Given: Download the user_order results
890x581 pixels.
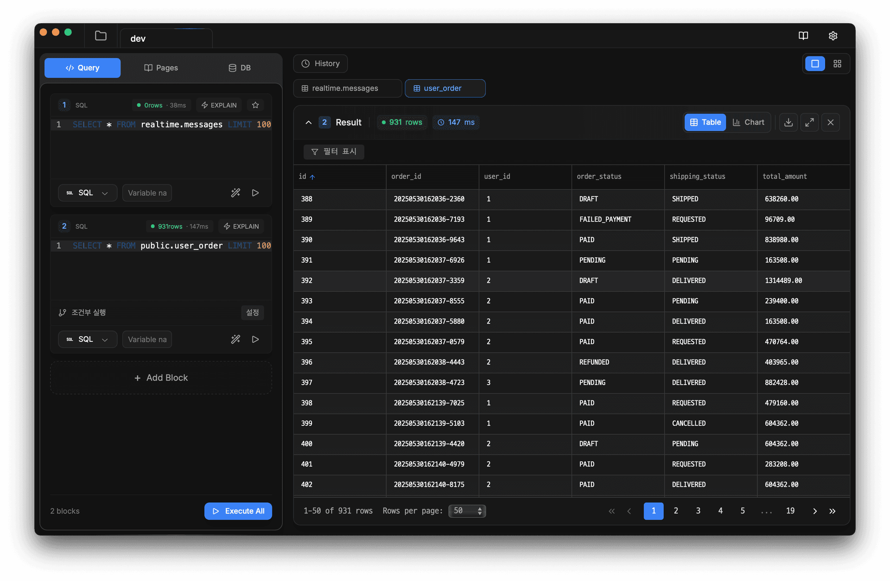Looking at the screenshot, I should point(788,122).
